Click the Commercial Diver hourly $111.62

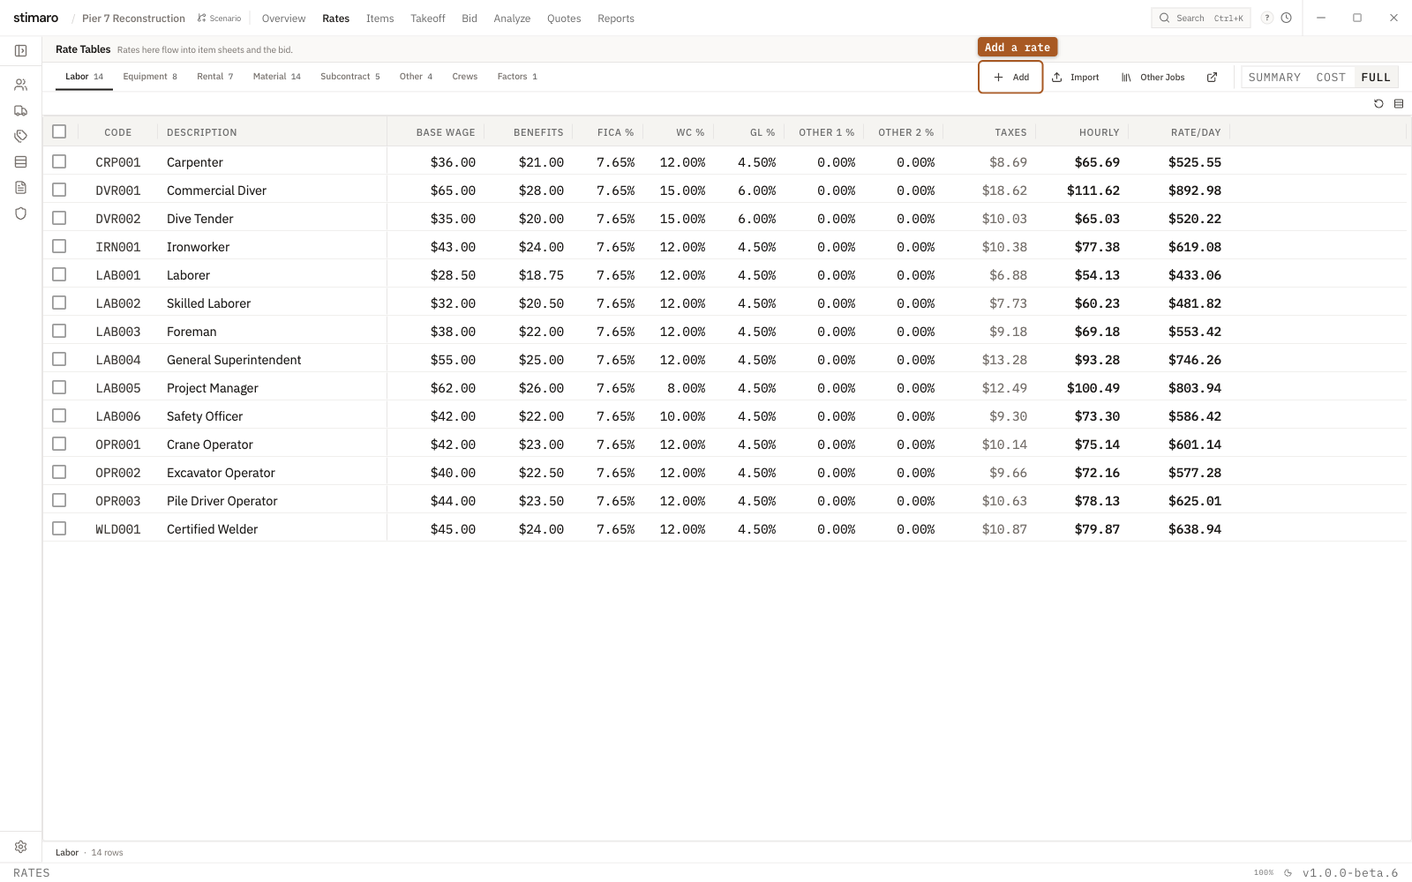[1093, 191]
